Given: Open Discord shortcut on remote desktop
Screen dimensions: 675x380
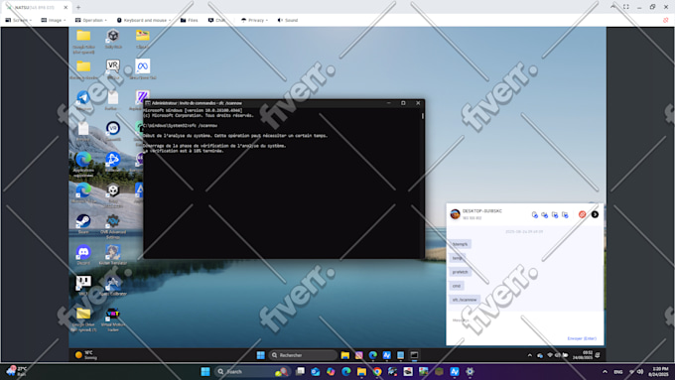Looking at the screenshot, I should point(83,255).
